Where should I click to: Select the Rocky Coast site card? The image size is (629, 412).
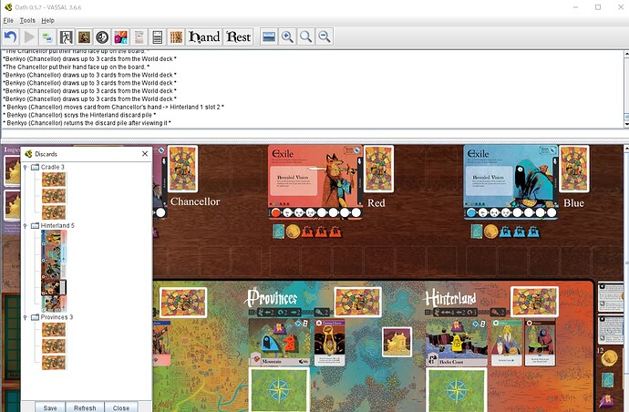point(457,342)
